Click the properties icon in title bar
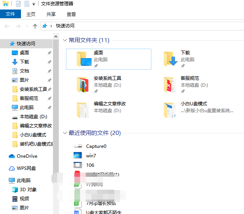244x214 pixels. (18, 4)
